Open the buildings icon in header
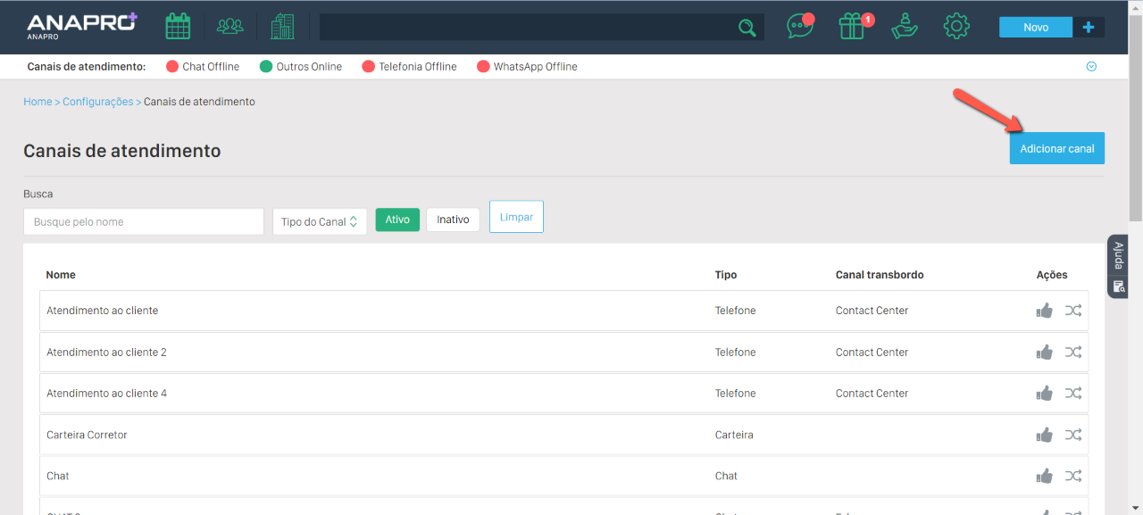Screen dimensions: 1143x515 click(x=282, y=27)
